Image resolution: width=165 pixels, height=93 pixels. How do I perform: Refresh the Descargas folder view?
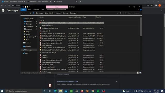tap(121, 13)
